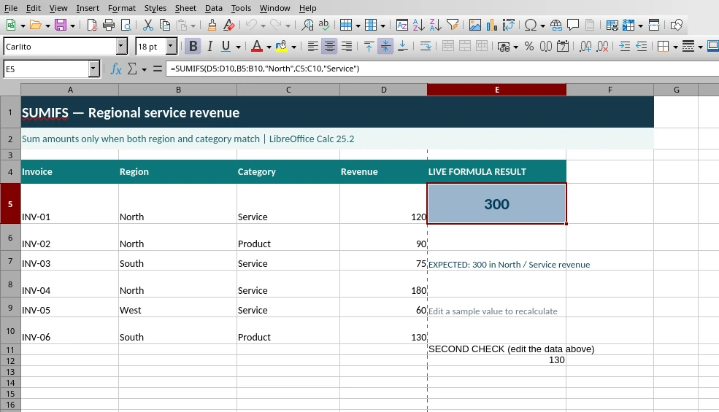This screenshot has width=719, height=412.
Task: Open the Insert menu
Action: (x=88, y=8)
